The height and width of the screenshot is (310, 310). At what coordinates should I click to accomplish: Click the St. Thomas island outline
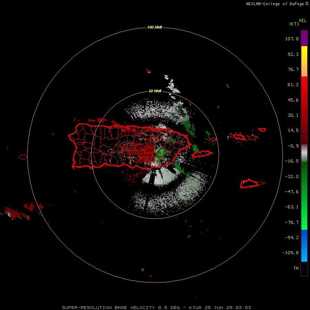pyautogui.click(x=239, y=137)
